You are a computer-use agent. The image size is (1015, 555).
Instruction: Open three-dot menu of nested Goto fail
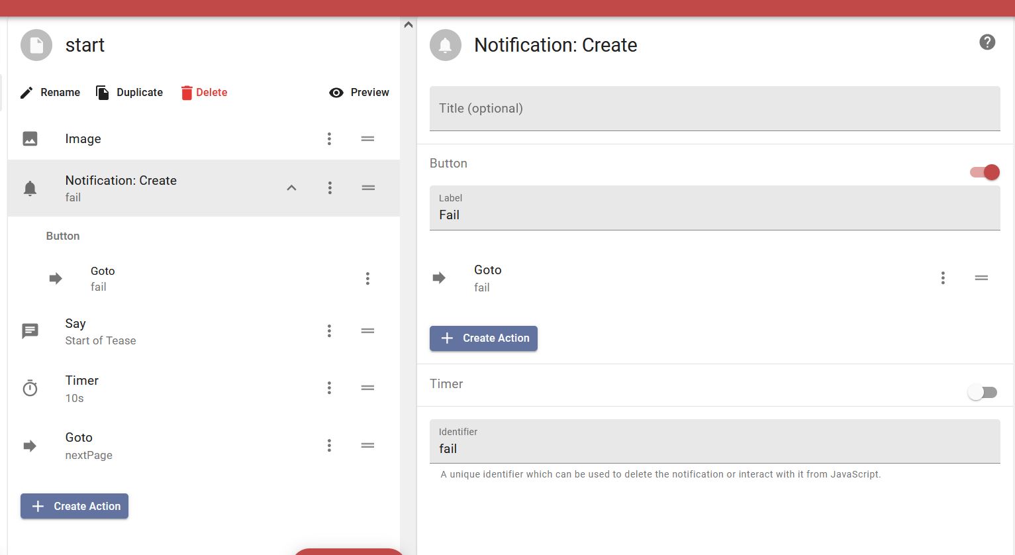point(367,279)
